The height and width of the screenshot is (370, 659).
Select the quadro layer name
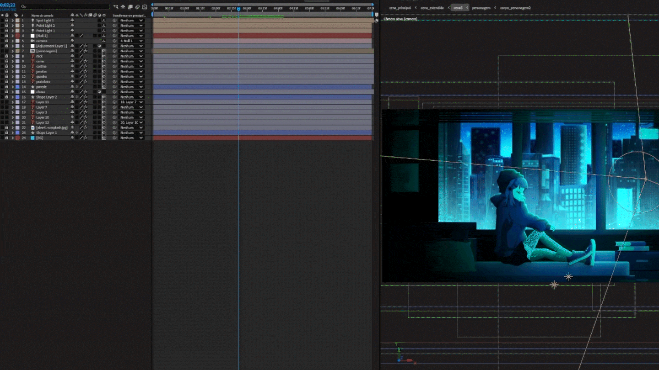(42, 76)
